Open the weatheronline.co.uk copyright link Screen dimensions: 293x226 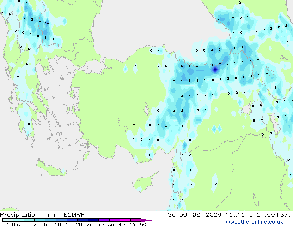click(254, 222)
